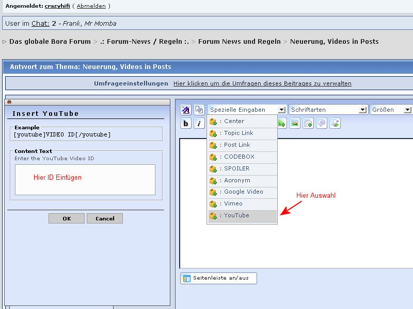413x309 pixels.
Task: Click the Abmelden logout link
Action: (91, 6)
